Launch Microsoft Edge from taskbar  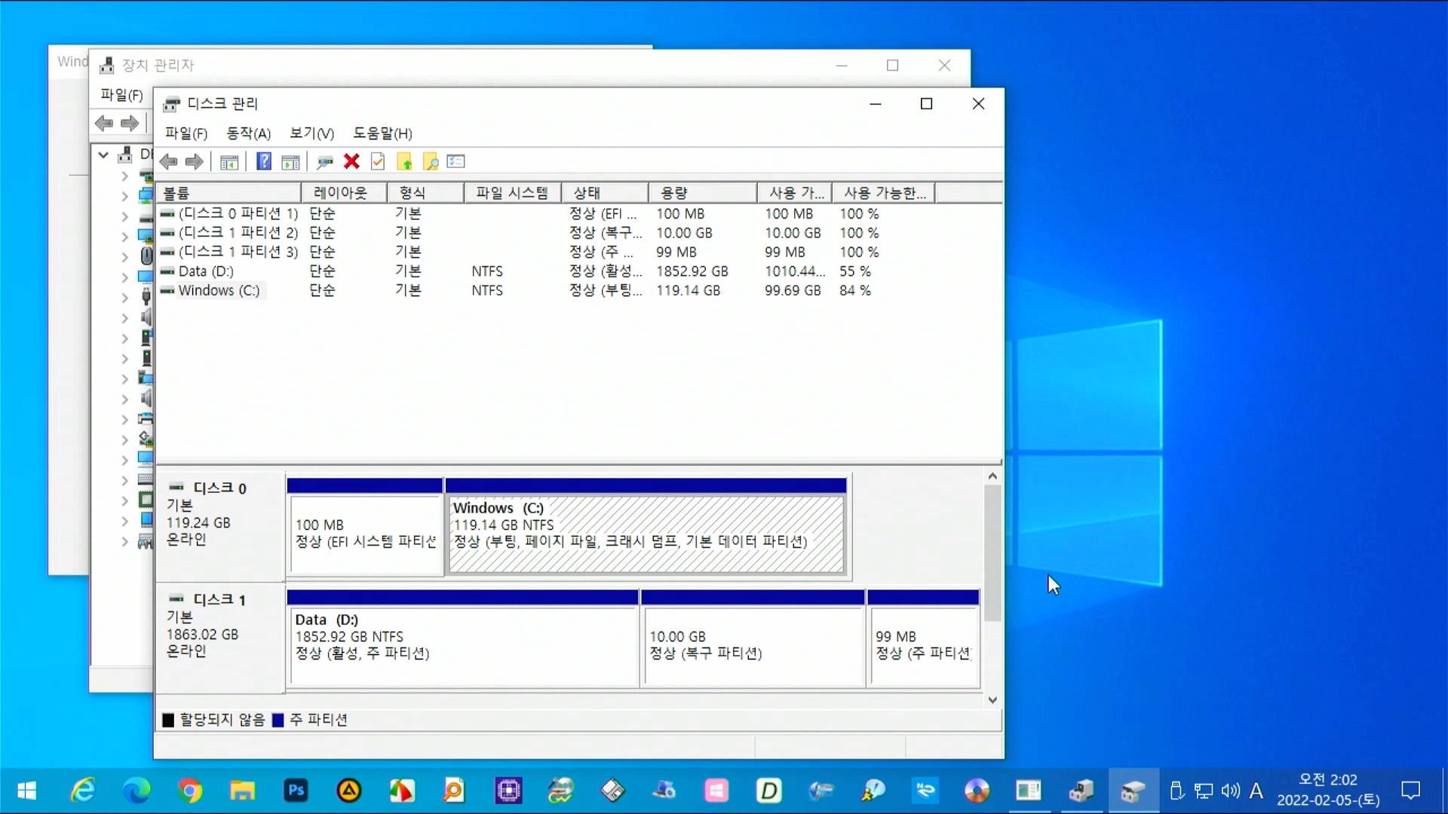pyautogui.click(x=137, y=791)
